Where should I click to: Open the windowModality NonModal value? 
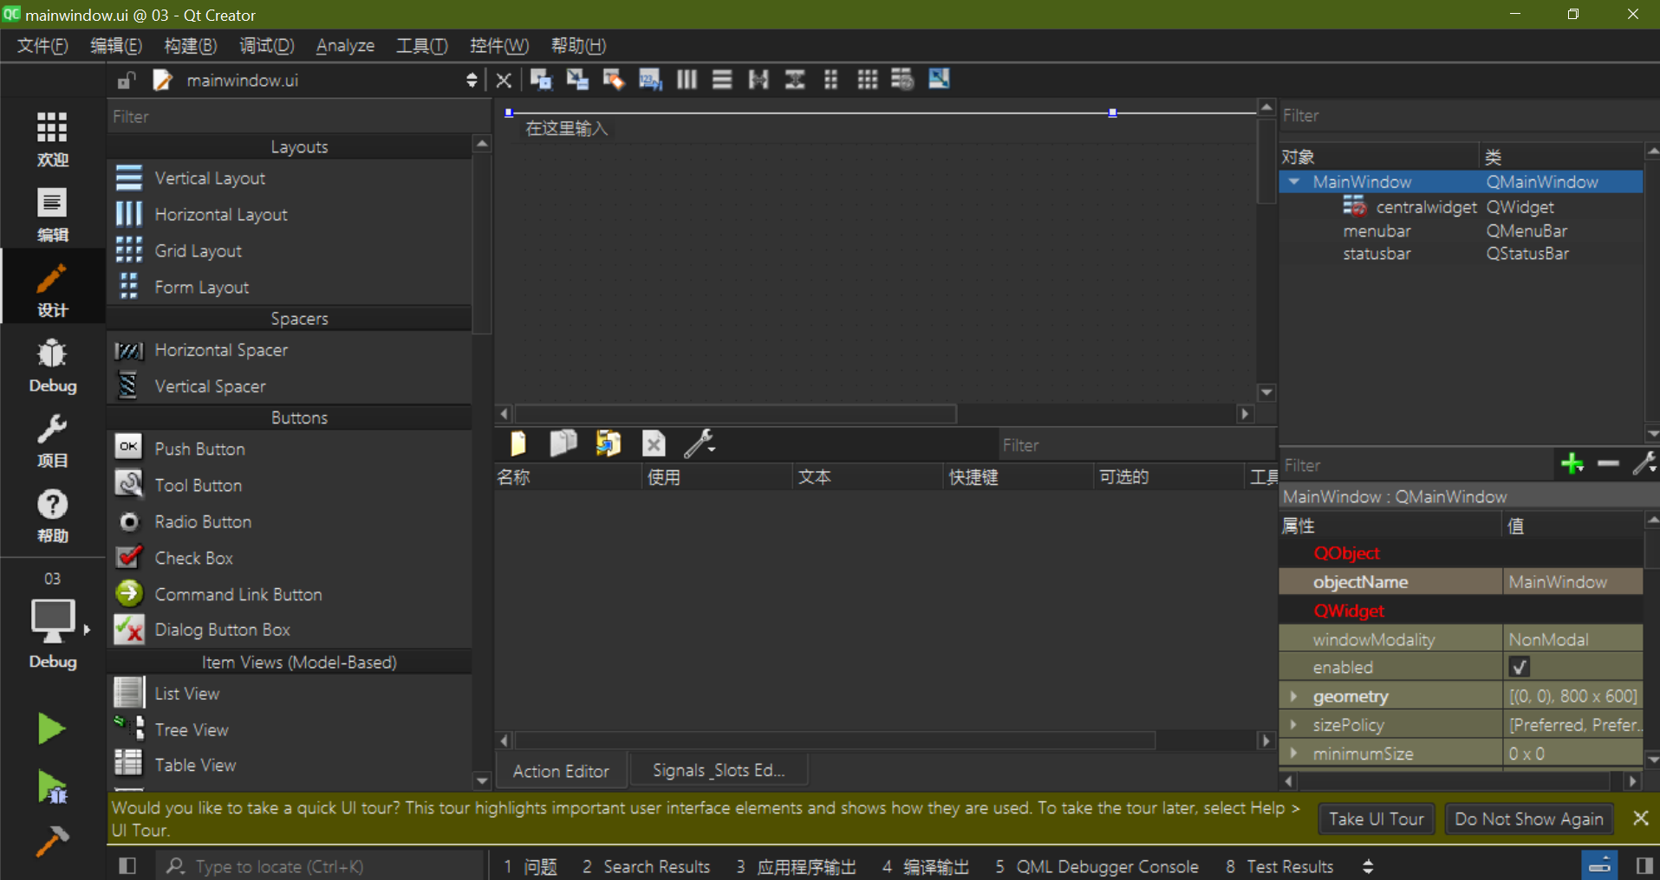coord(1572,639)
